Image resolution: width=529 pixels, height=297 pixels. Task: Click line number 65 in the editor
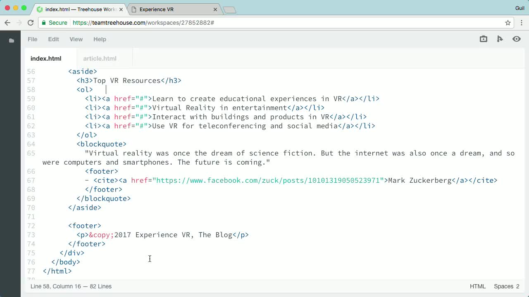(31, 153)
